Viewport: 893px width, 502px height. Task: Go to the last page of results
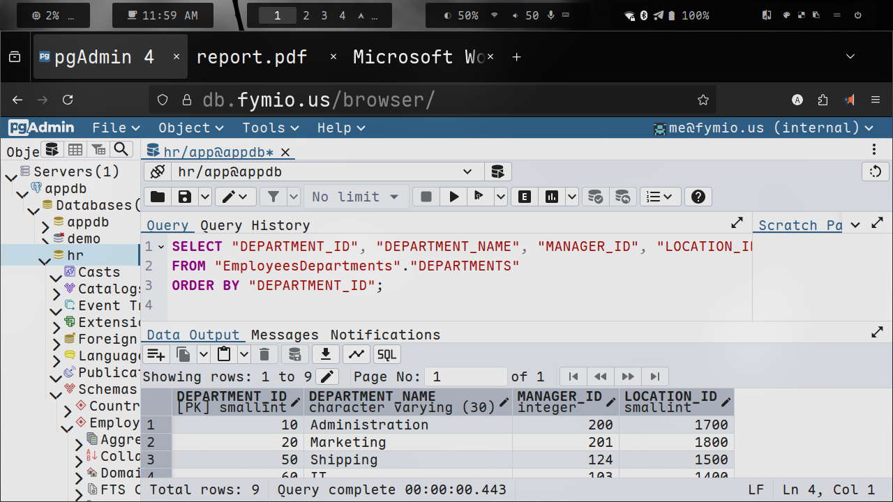pyautogui.click(x=654, y=376)
